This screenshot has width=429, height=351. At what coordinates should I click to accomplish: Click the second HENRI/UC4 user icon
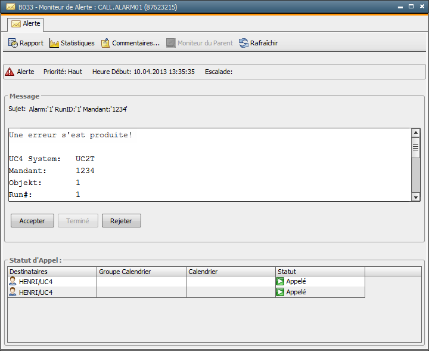(13, 292)
